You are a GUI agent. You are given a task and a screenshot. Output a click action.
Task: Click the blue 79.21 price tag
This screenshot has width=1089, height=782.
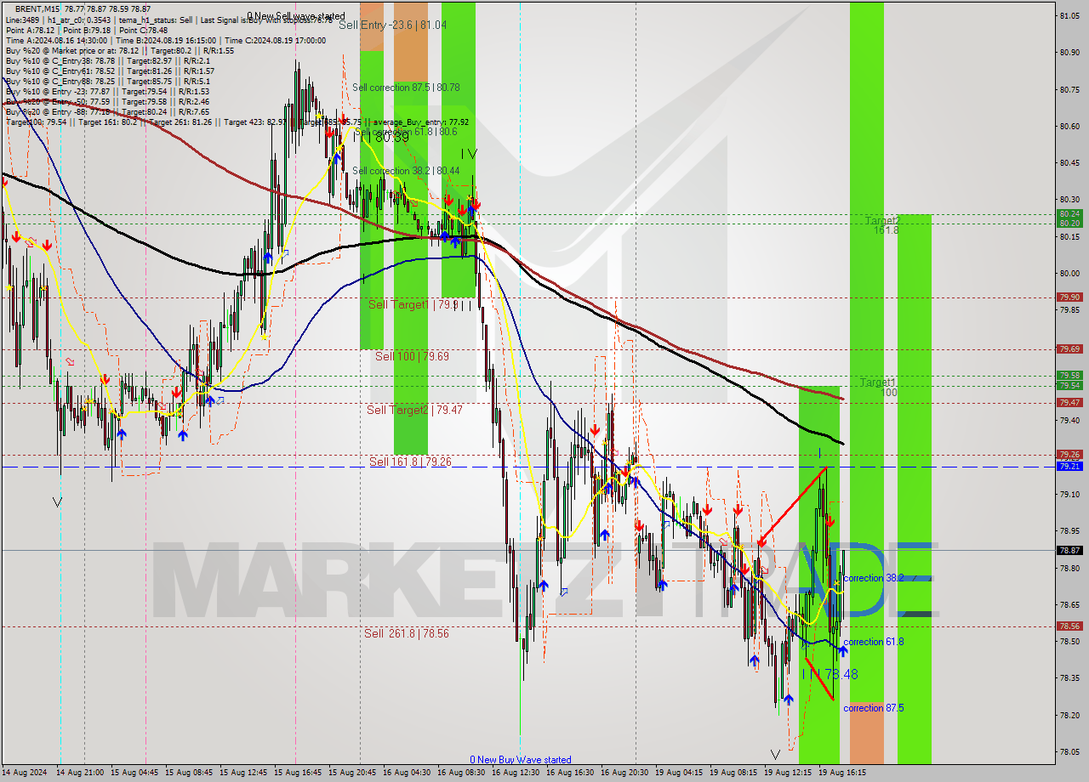click(x=1069, y=467)
